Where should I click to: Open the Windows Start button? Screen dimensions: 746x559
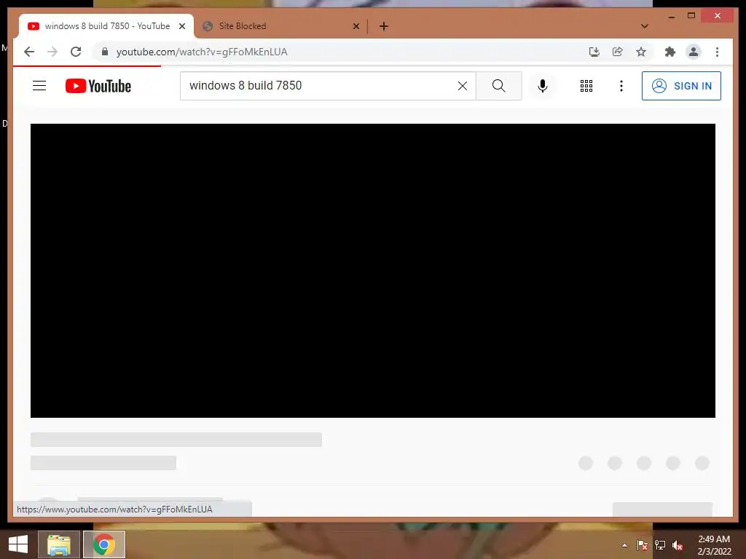18,544
